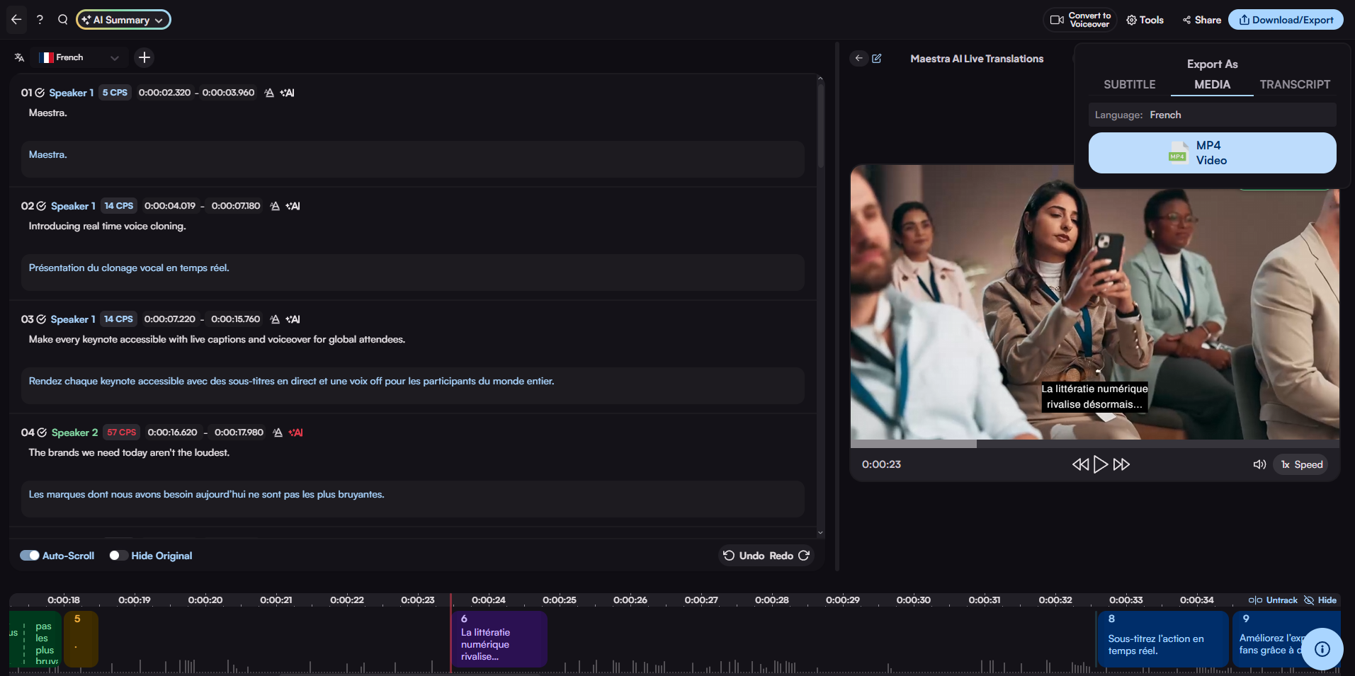Mute the video volume icon

(1259, 464)
